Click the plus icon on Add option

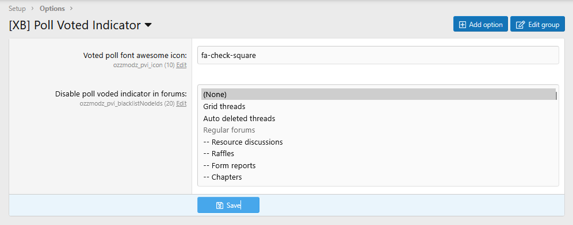click(463, 25)
